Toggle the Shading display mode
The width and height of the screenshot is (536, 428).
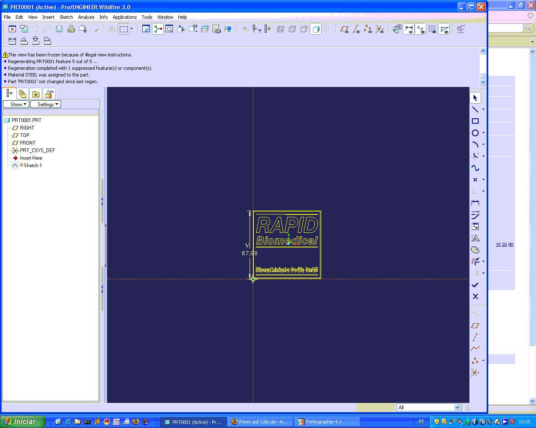(316, 29)
